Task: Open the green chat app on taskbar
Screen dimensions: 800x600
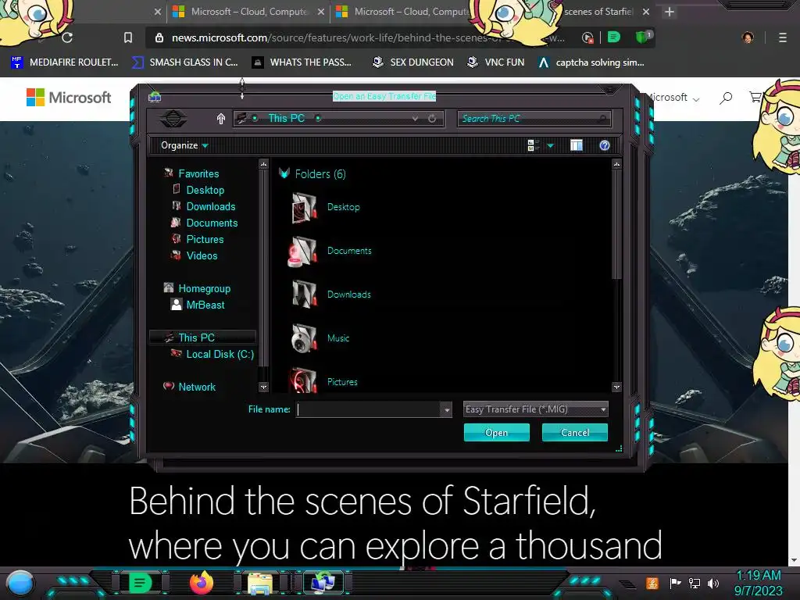Action: [x=140, y=583]
